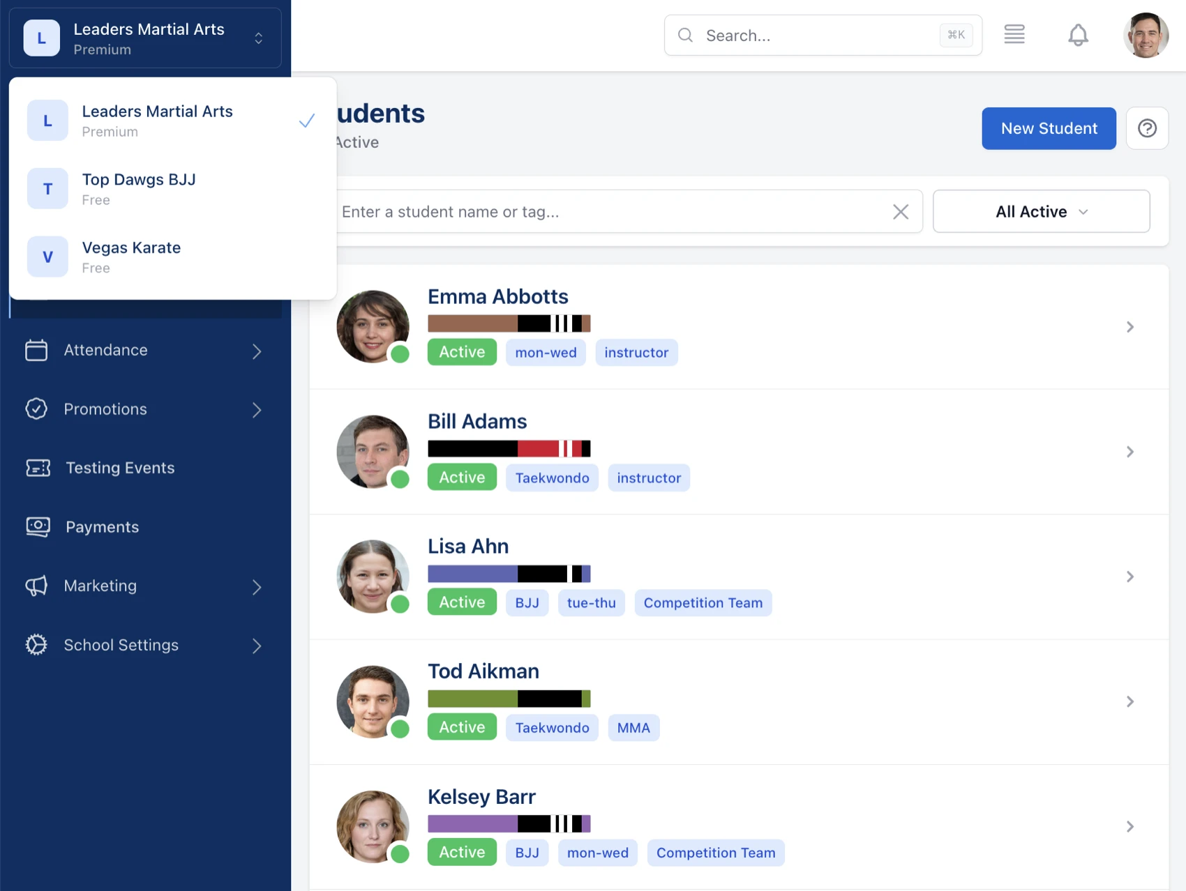Image resolution: width=1186 pixels, height=891 pixels.
Task: Click the Attendance calendar icon
Action: 36,350
